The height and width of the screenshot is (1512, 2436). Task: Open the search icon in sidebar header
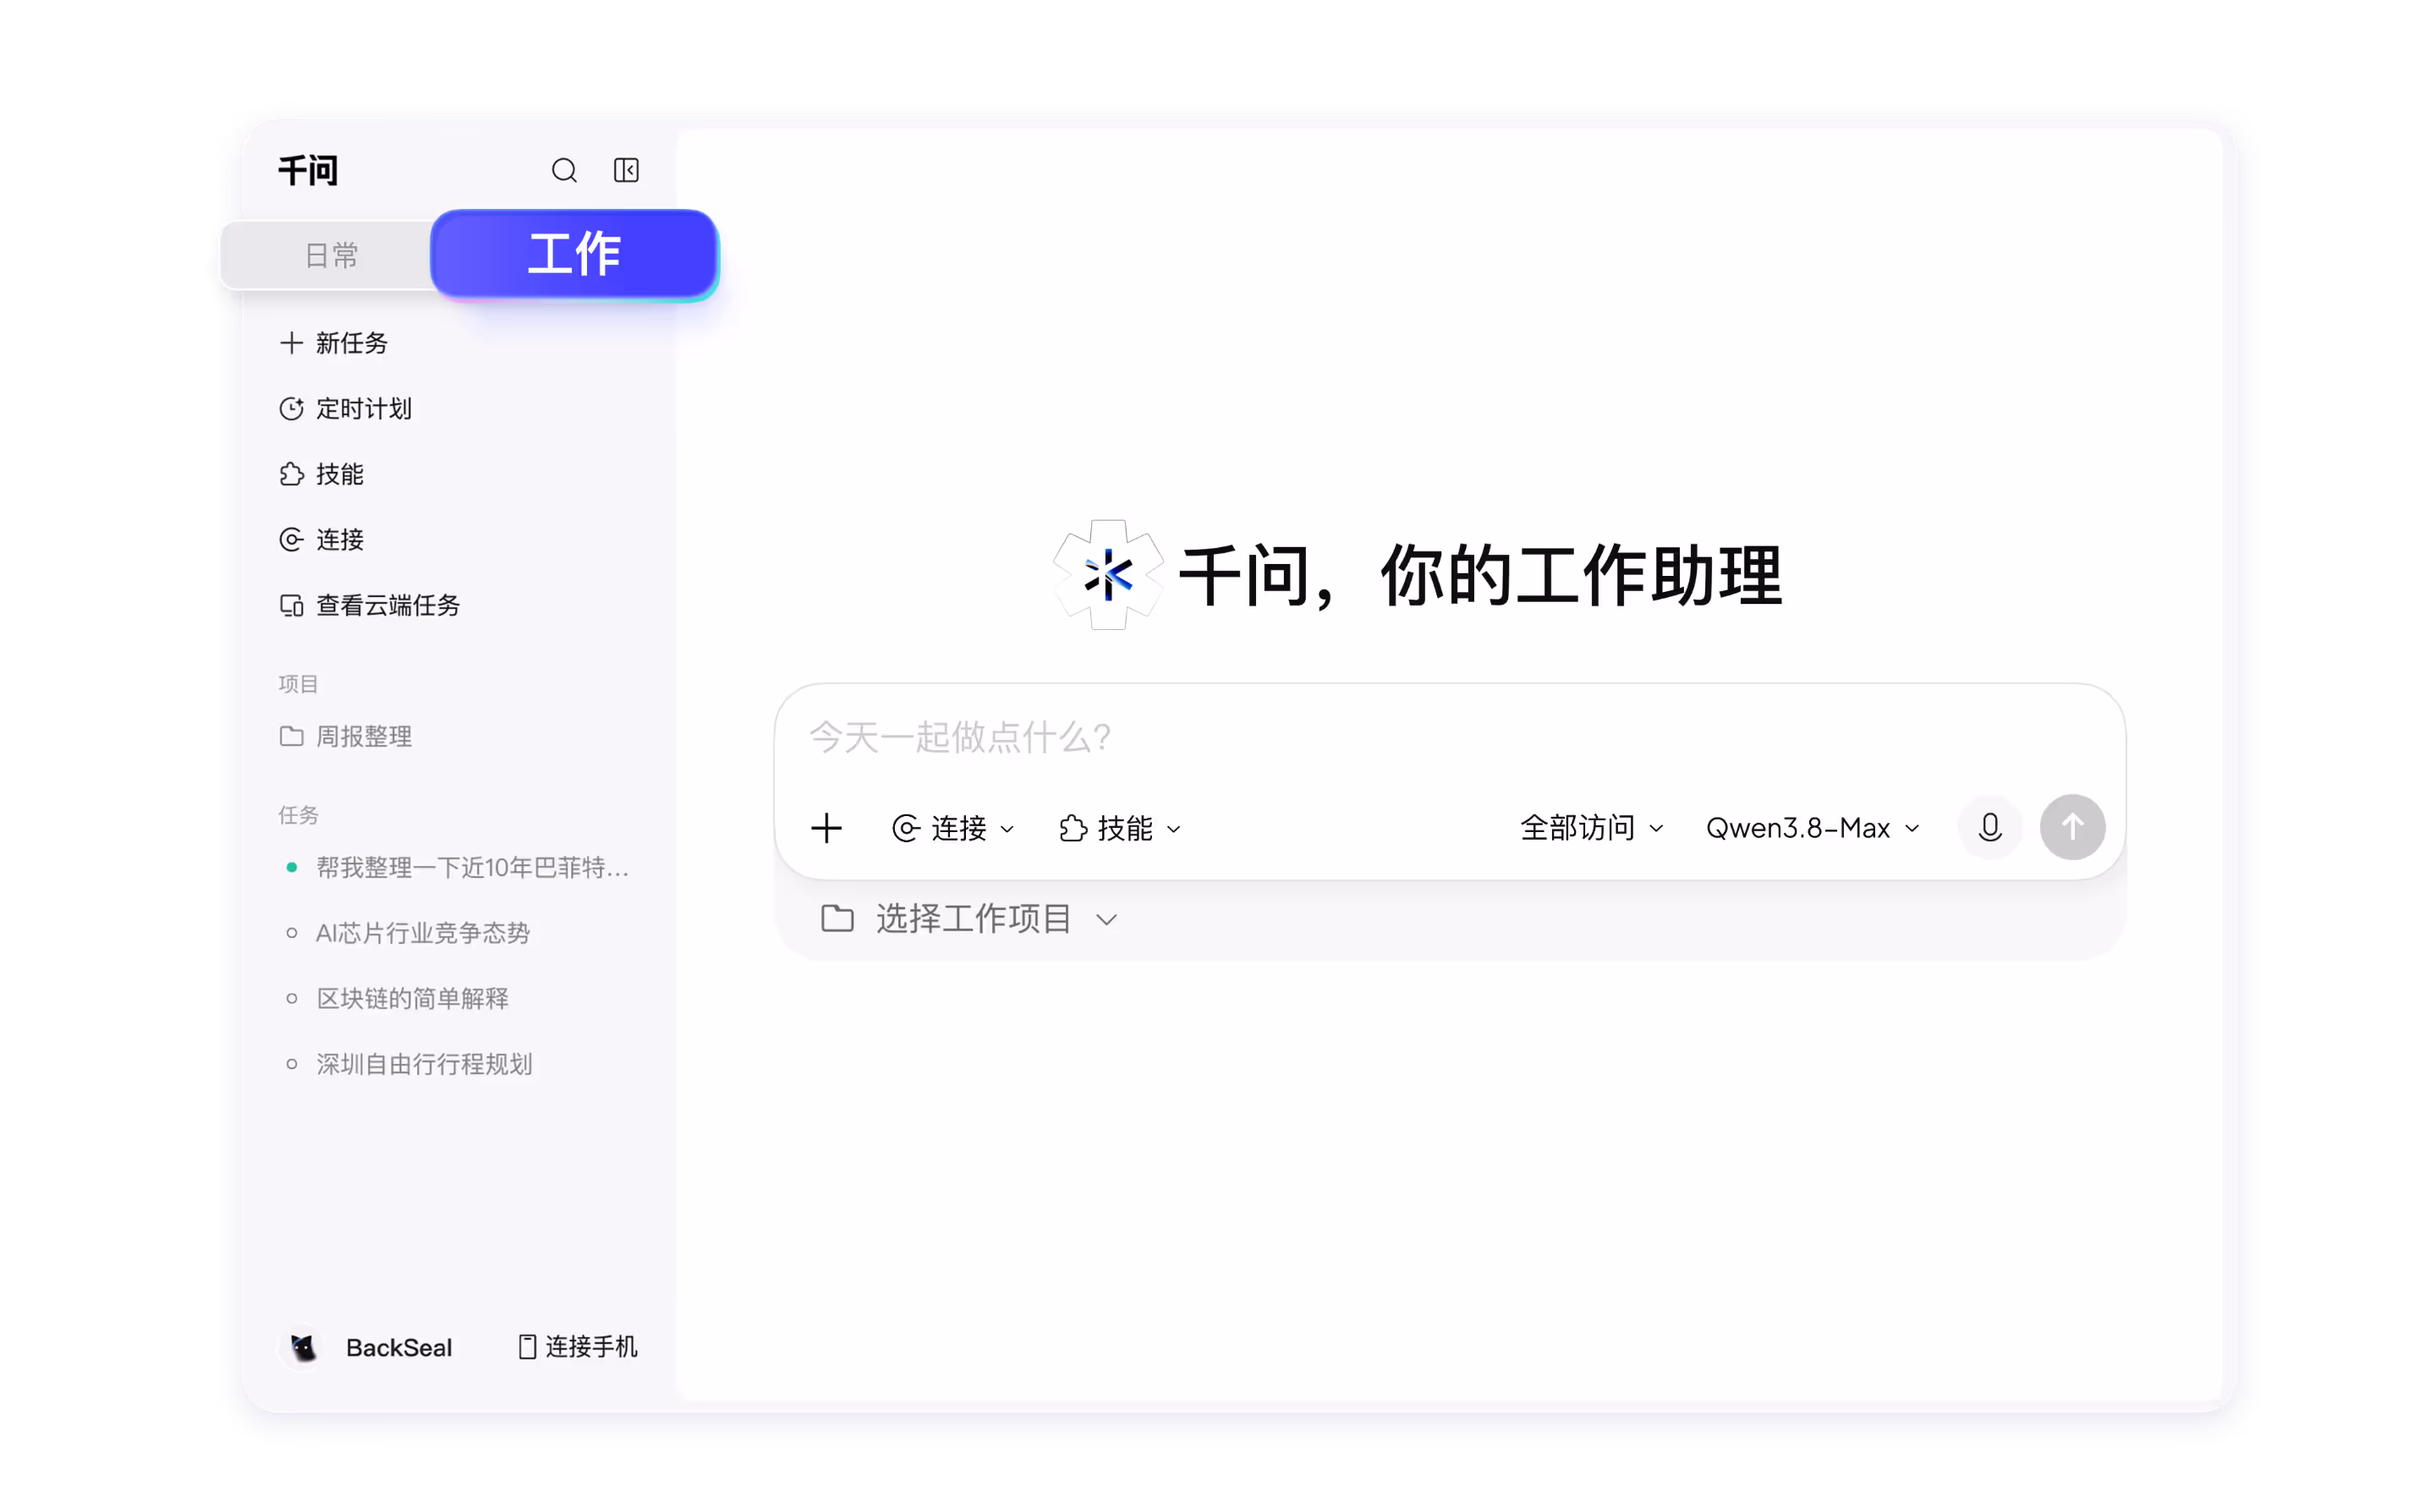pyautogui.click(x=564, y=171)
